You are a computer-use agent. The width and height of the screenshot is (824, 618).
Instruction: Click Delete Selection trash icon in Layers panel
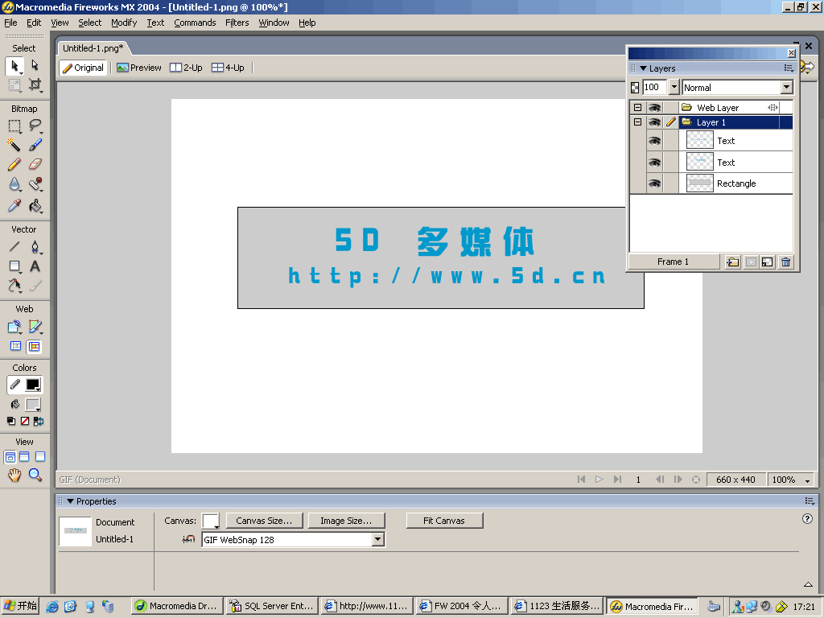click(x=785, y=262)
